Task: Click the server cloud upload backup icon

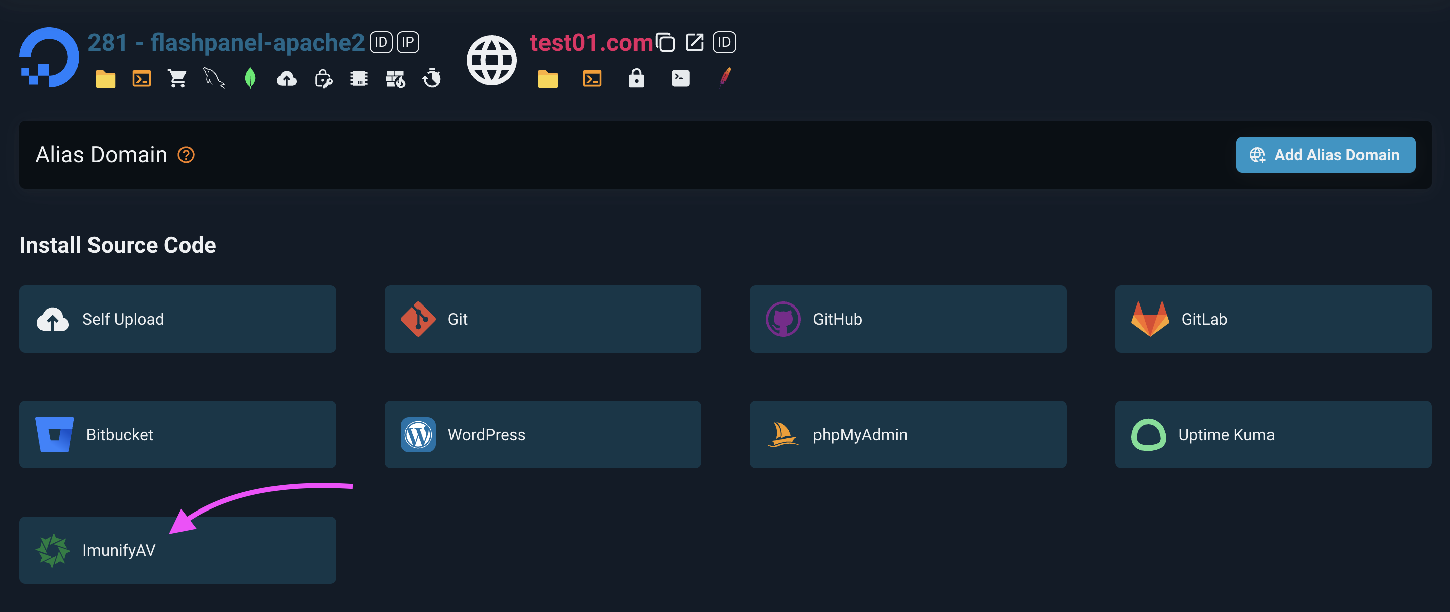Action: point(287,79)
